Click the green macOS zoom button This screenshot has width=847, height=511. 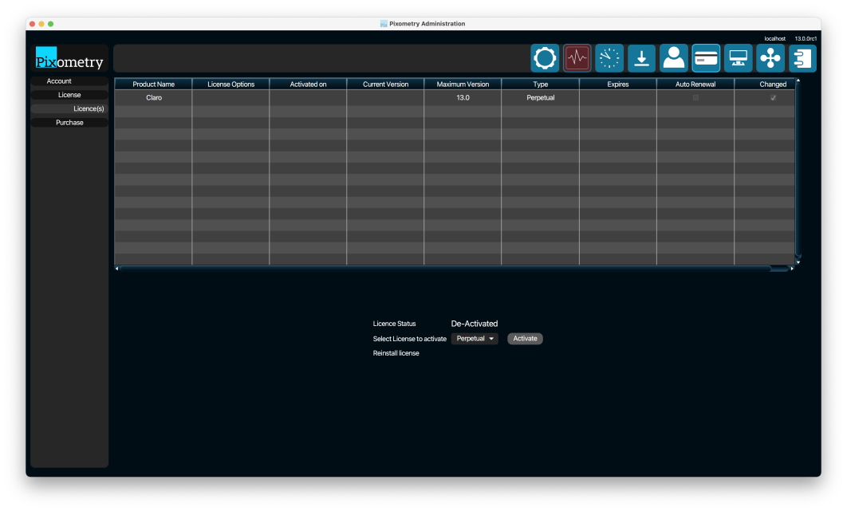click(x=51, y=24)
